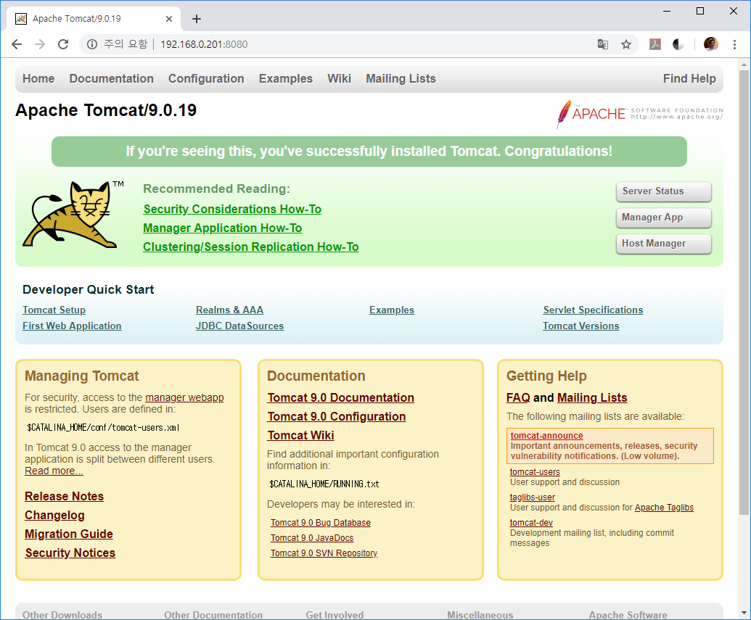Open Configuration in the navigation bar

tap(206, 78)
